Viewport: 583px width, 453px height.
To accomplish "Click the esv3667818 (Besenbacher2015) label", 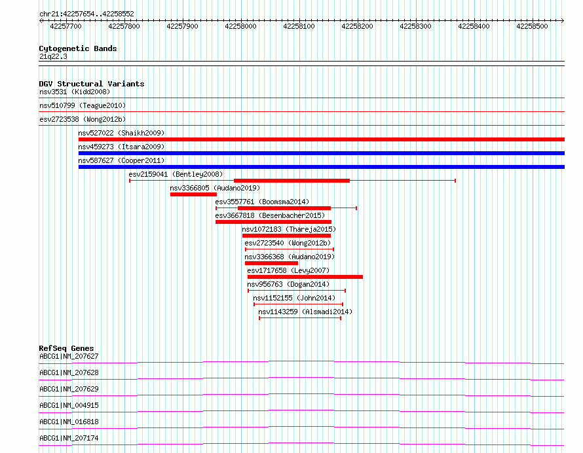I will pyautogui.click(x=270, y=215).
